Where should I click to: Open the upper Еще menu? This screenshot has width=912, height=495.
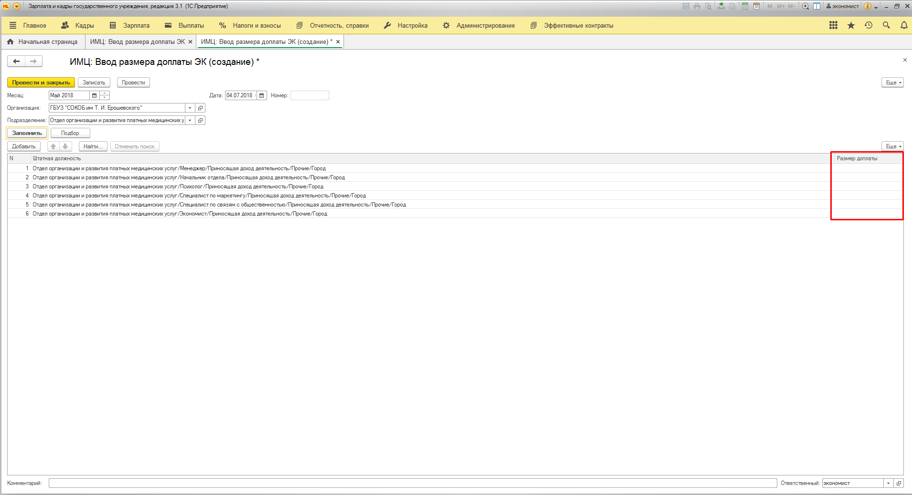coord(892,82)
